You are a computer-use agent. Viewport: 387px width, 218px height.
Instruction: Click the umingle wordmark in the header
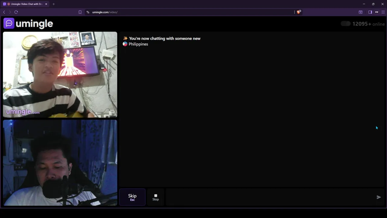coord(34,24)
